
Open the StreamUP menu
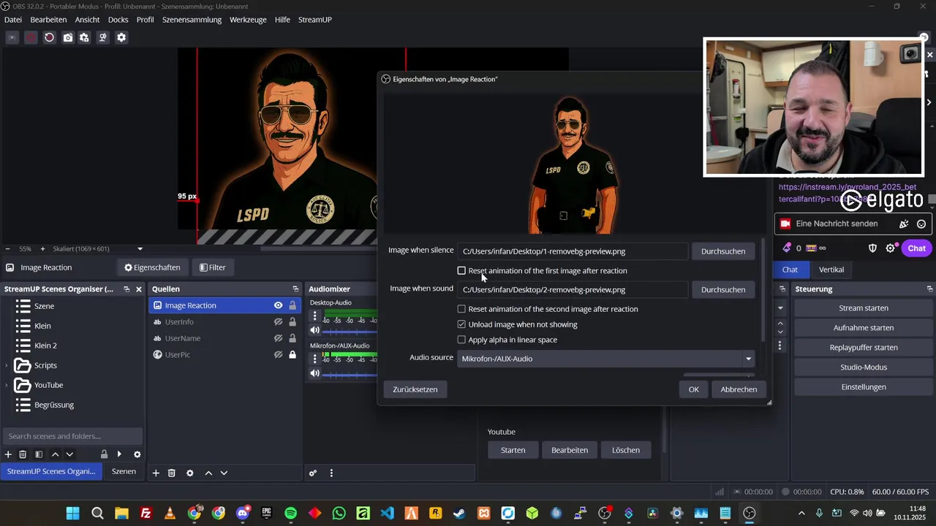point(315,20)
